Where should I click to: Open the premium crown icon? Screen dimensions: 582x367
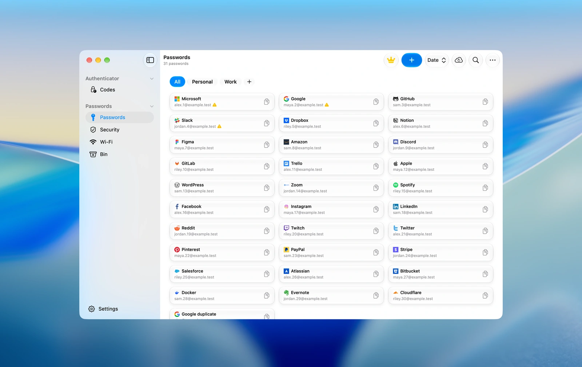click(x=391, y=60)
